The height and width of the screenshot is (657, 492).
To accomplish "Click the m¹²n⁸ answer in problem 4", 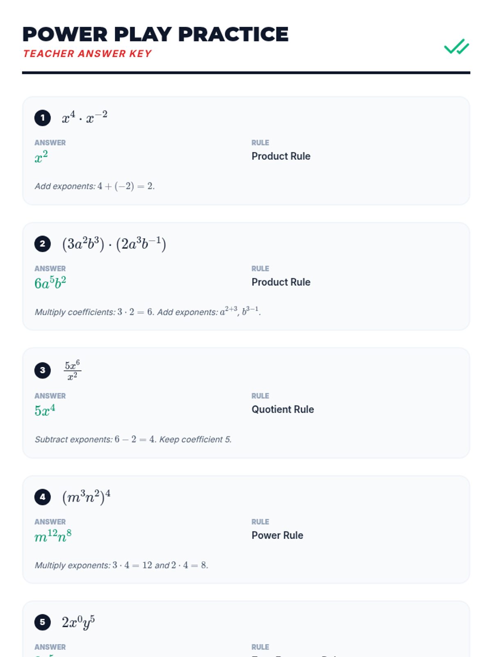I will point(53,536).
